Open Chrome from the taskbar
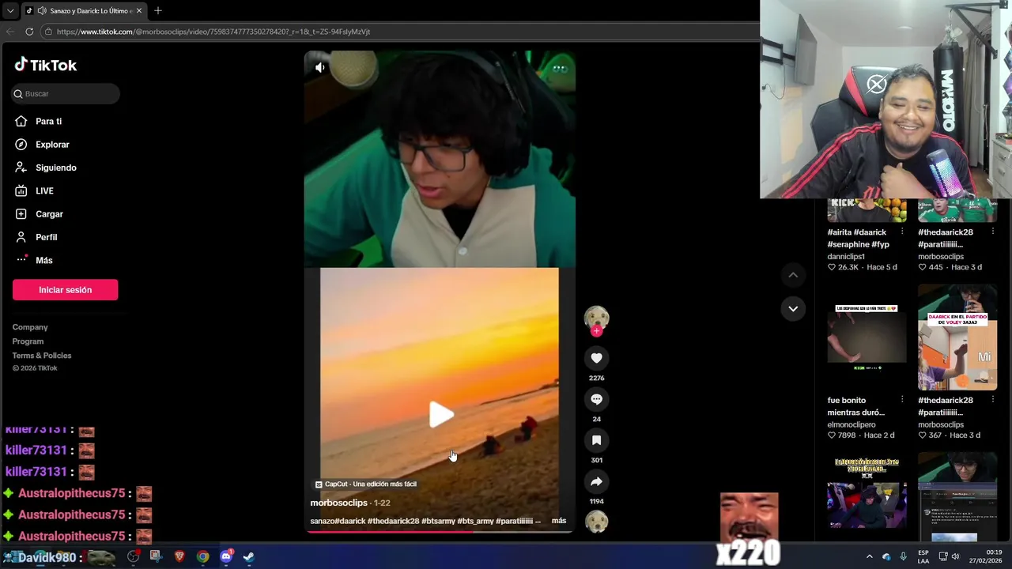The image size is (1012, 569). coord(202,556)
